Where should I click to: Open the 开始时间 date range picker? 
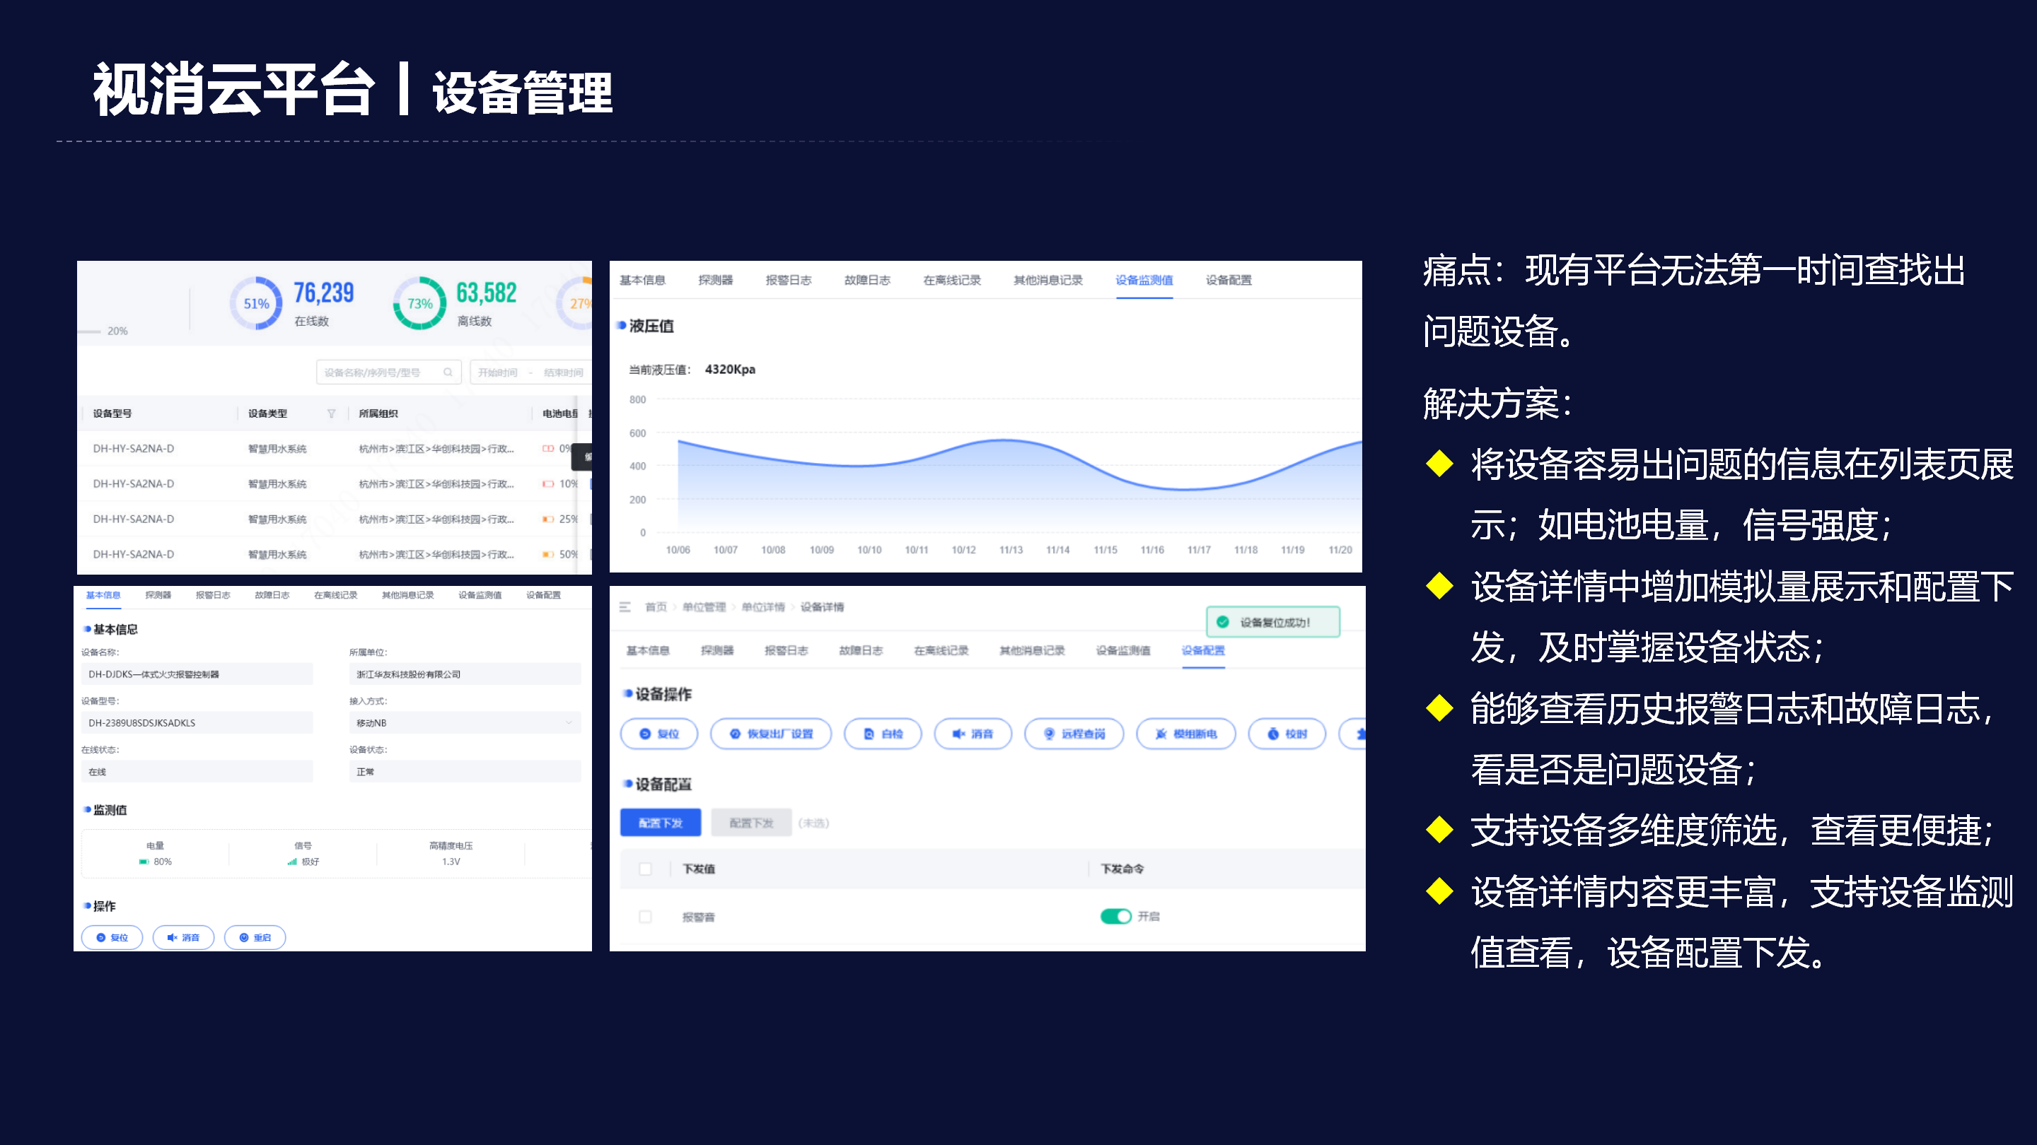(498, 372)
